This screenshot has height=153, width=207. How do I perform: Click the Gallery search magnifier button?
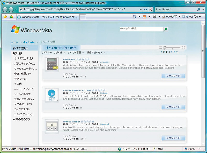point(166,29)
